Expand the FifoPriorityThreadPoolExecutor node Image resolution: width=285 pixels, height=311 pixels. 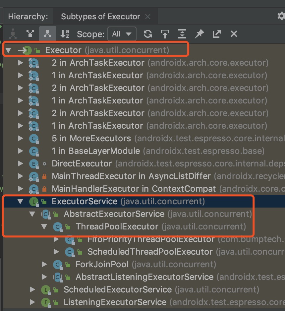[56, 239]
